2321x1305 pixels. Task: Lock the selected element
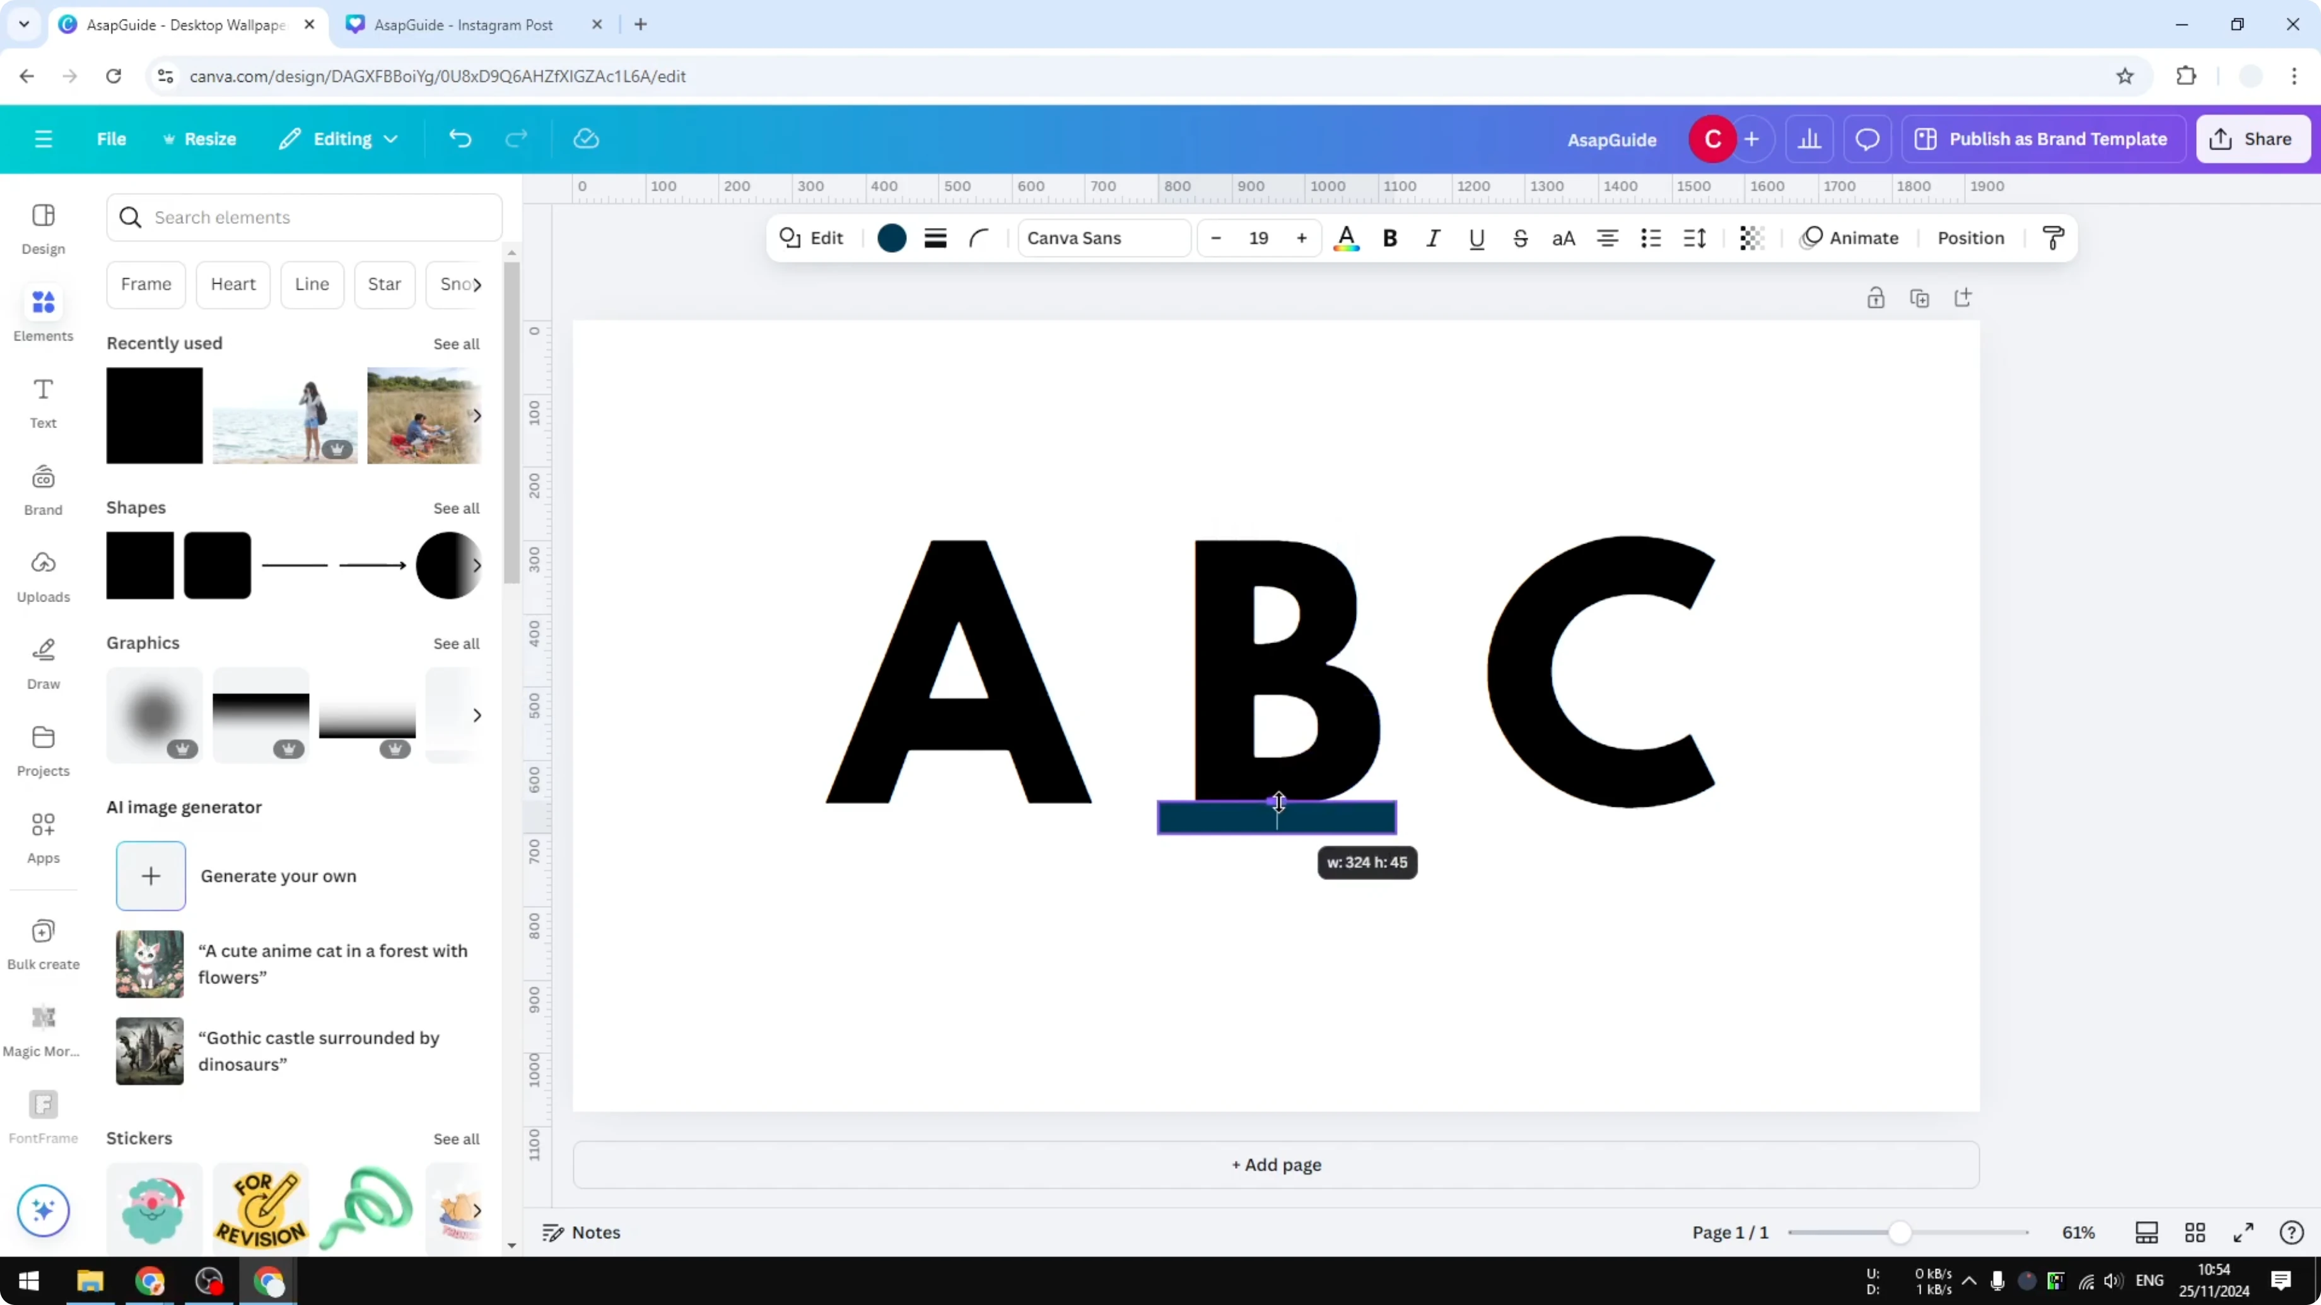1876,297
